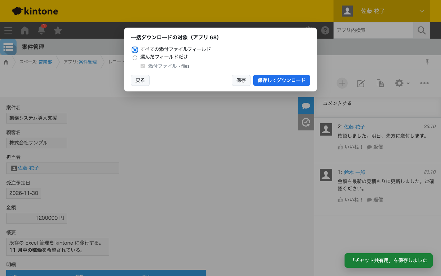The height and width of the screenshot is (276, 441).
Task: Open the 案件管理 app breadcrumb link
Action: tap(88, 62)
